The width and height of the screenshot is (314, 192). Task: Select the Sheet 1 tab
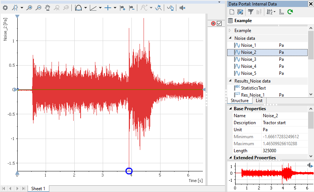point(38,189)
